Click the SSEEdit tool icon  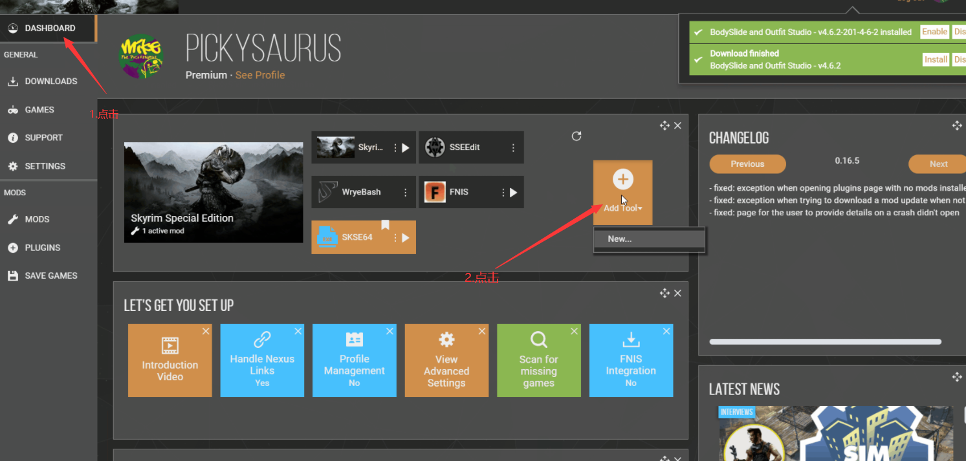pos(435,147)
